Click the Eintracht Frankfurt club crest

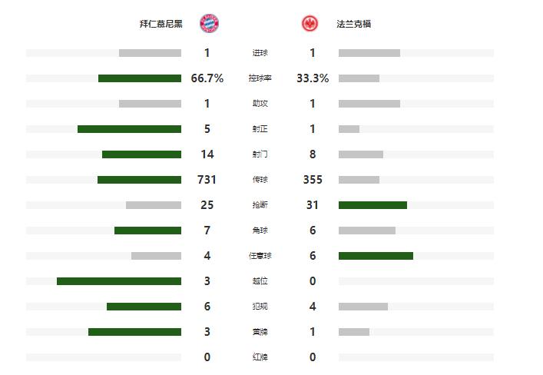click(x=310, y=24)
